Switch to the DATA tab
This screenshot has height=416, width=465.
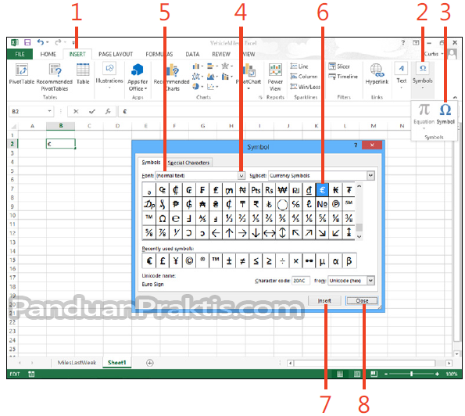click(x=192, y=54)
